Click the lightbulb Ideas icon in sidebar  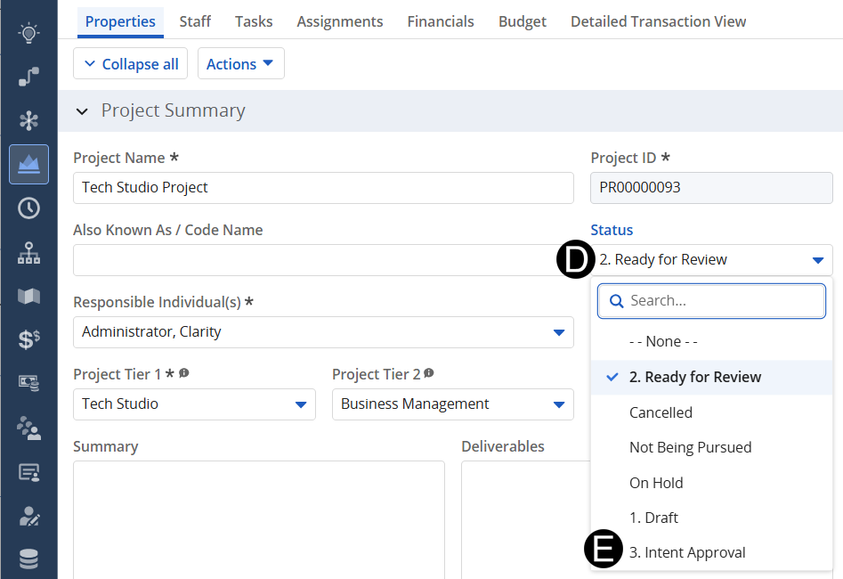pyautogui.click(x=28, y=34)
